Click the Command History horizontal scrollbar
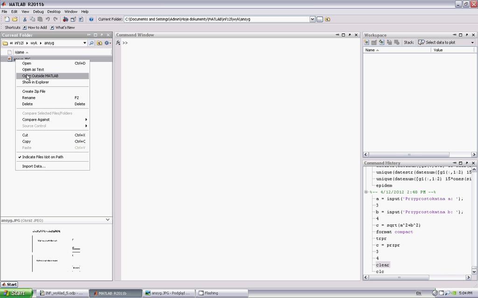The image size is (478, 298). 399,278
